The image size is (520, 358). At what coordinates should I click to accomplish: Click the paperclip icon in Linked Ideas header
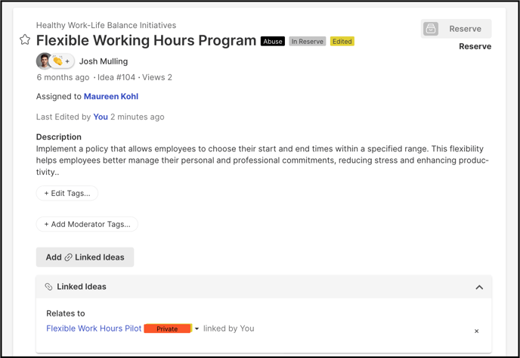coord(48,287)
